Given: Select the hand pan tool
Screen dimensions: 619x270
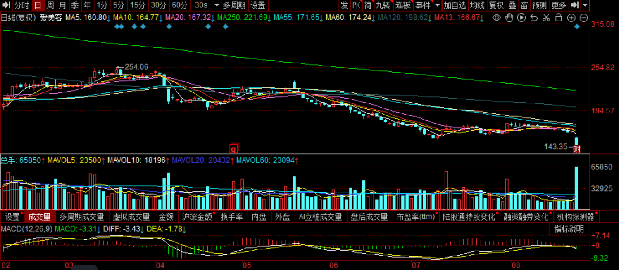Looking at the screenshot, I should click(509, 18).
